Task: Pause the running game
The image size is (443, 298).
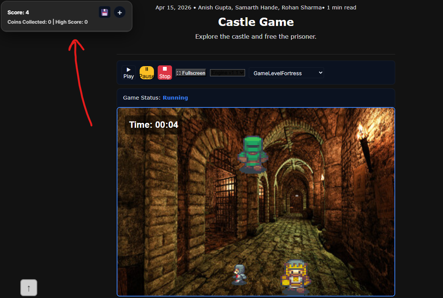Action: point(147,73)
